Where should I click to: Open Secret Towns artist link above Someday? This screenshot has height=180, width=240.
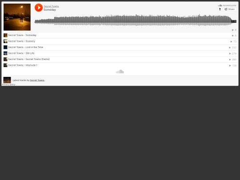tap(51, 6)
